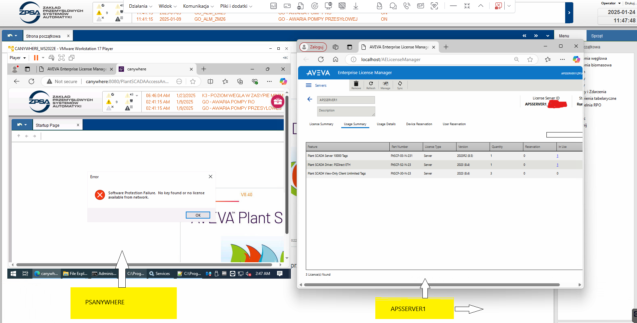
Task: Click the Refresh icon in License Manager toolbar
Action: [371, 85]
